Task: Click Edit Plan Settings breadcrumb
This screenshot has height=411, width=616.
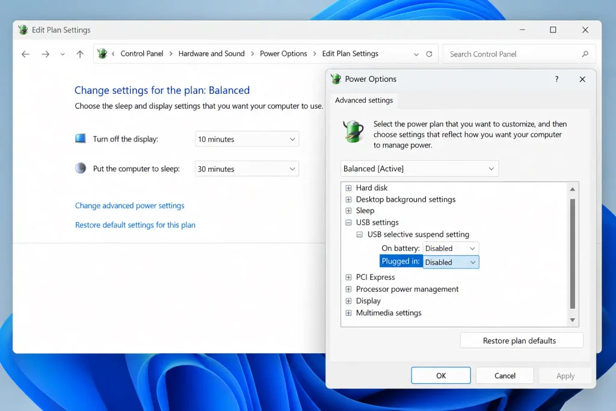Action: pos(350,54)
